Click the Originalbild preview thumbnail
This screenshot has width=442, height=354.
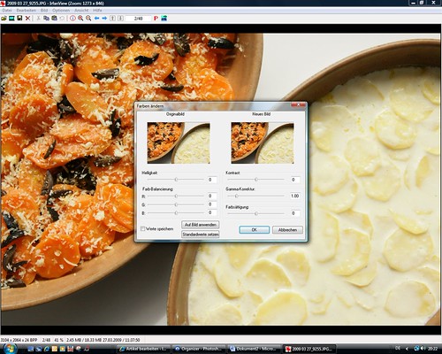tap(179, 143)
